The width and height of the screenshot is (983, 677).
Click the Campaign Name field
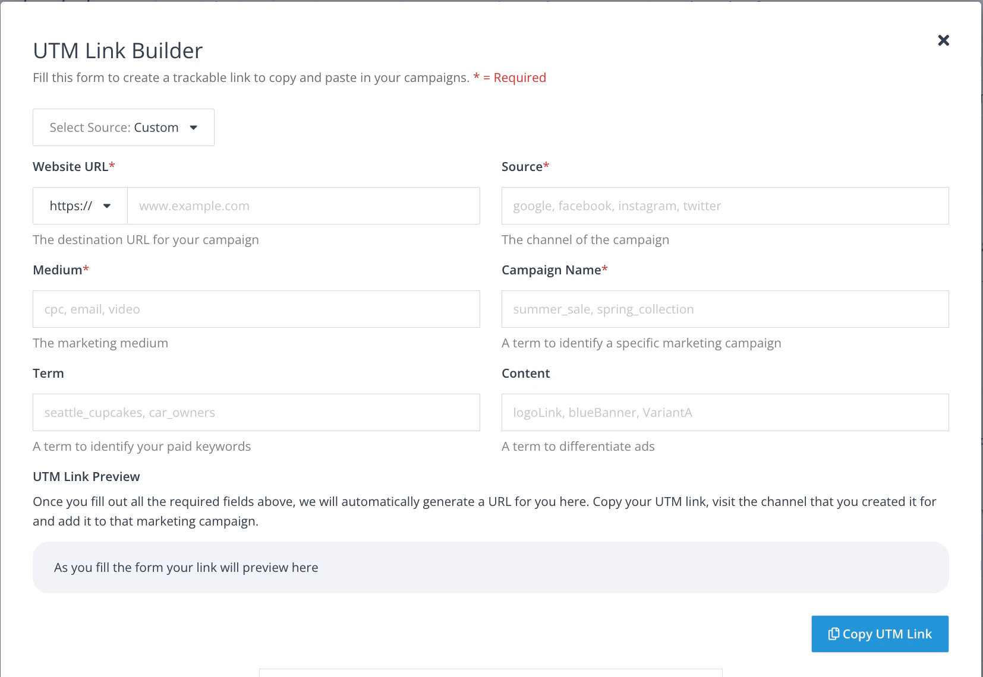click(x=725, y=309)
